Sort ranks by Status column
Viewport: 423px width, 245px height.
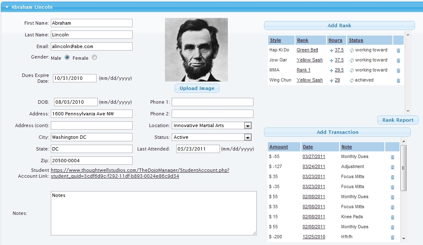pyautogui.click(x=356, y=40)
